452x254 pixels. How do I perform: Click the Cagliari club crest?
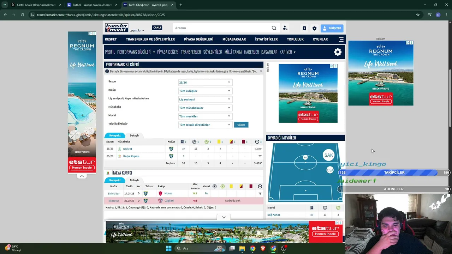click(x=160, y=201)
